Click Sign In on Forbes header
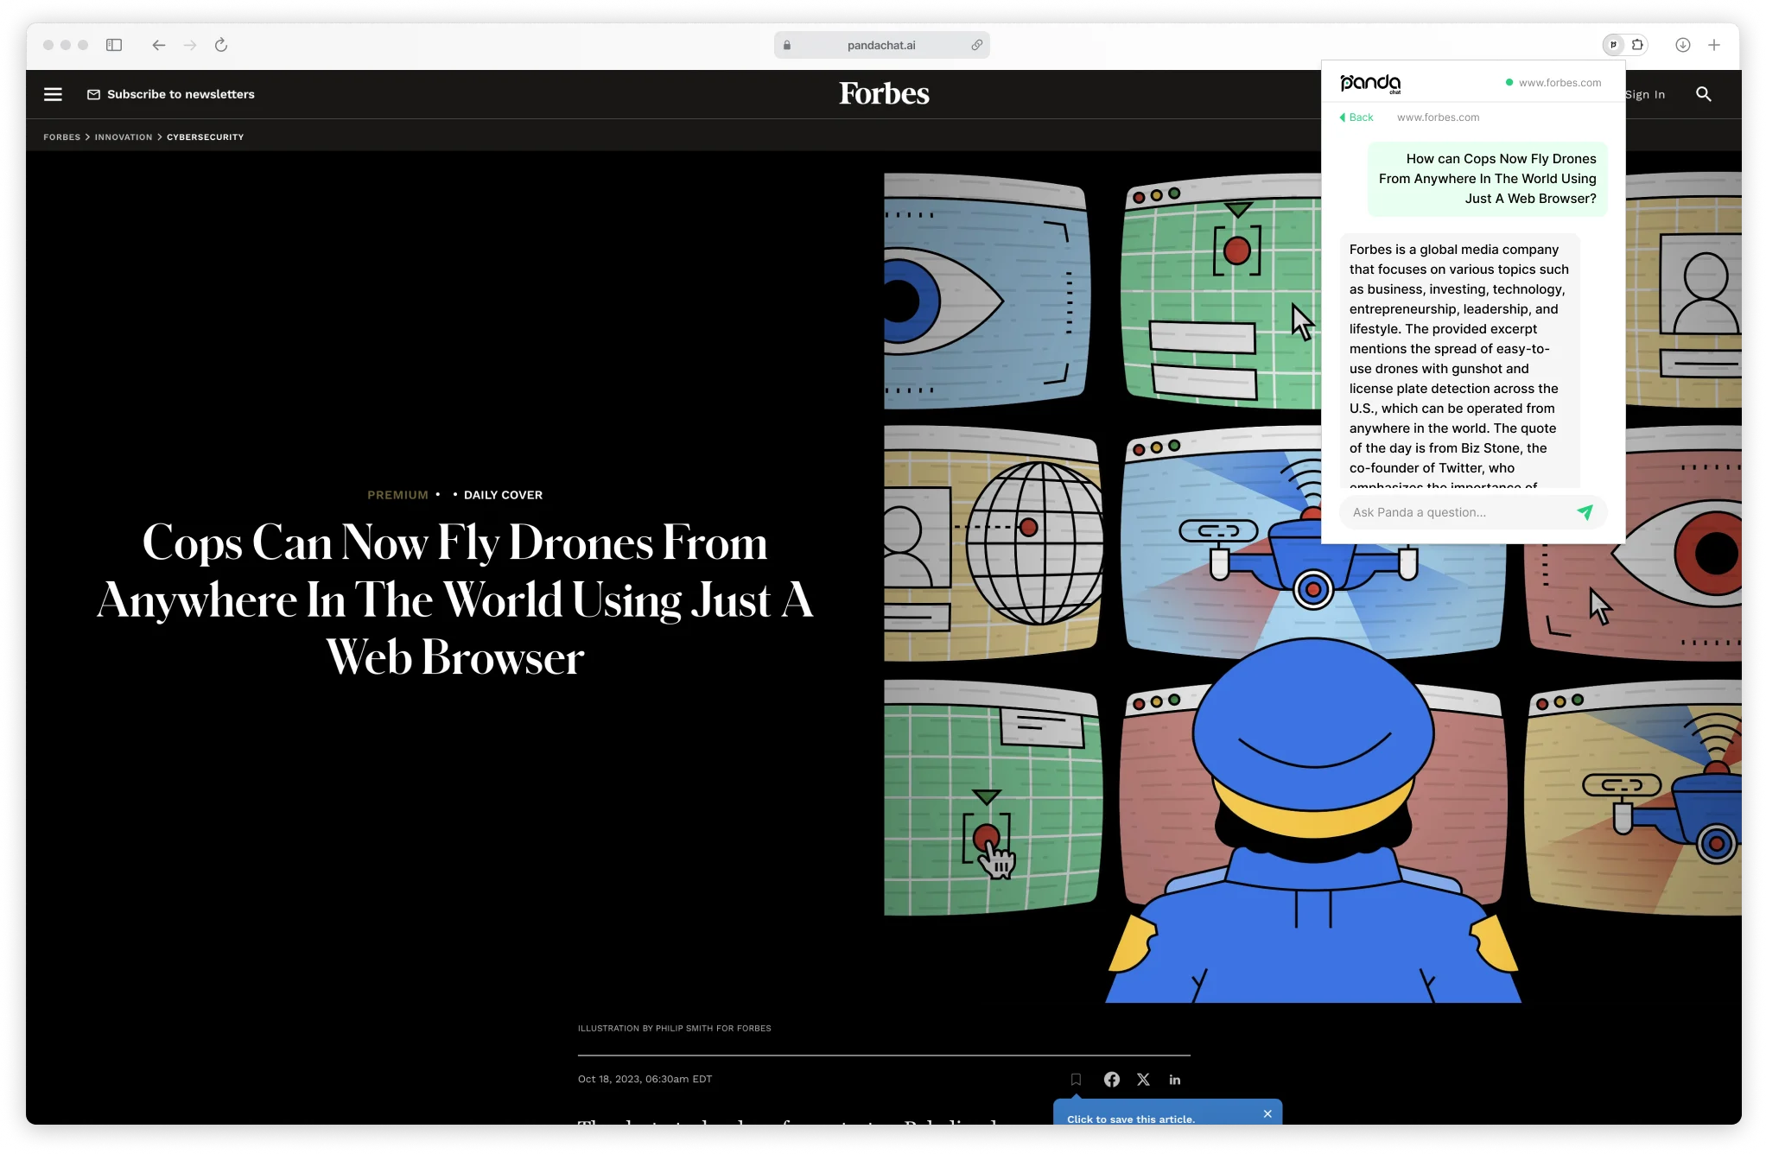Image resolution: width=1766 pixels, height=1154 pixels. point(1645,94)
